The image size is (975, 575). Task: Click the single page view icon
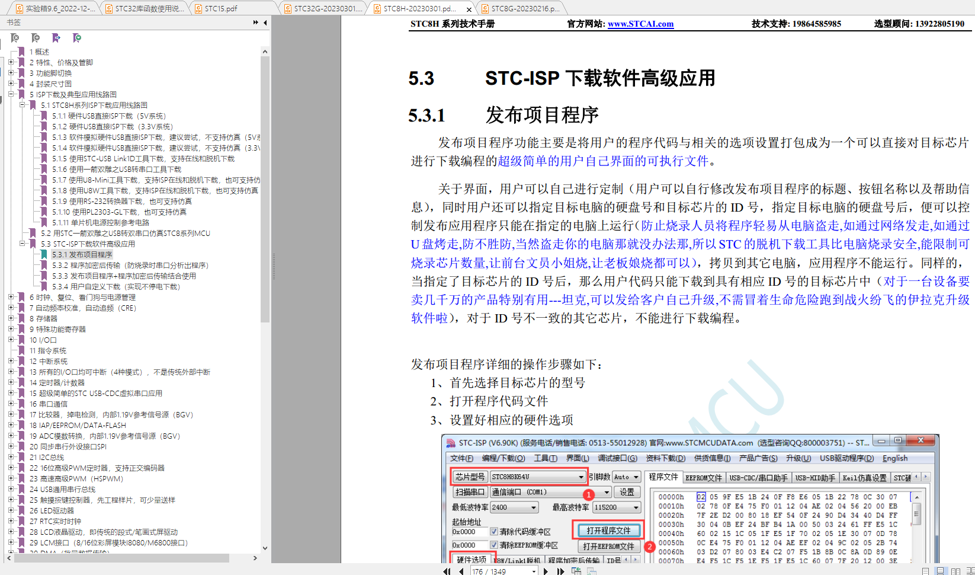tap(926, 571)
